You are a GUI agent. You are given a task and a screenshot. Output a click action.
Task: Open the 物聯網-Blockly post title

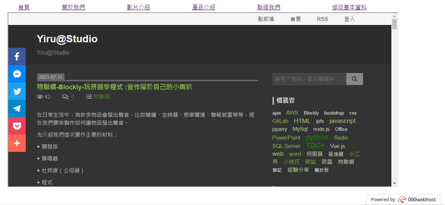click(x=114, y=87)
